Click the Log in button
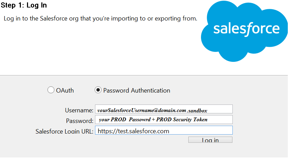The image size is (296, 166). point(210,140)
